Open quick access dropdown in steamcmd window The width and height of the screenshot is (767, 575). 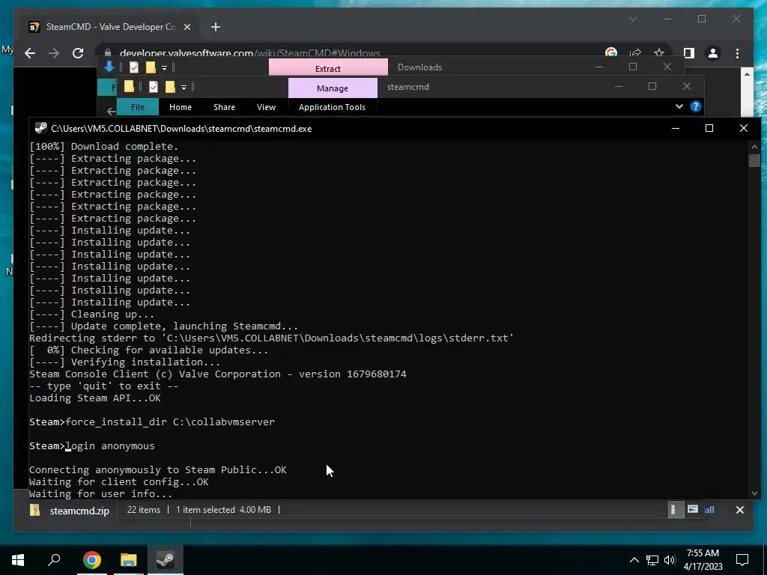tap(184, 88)
